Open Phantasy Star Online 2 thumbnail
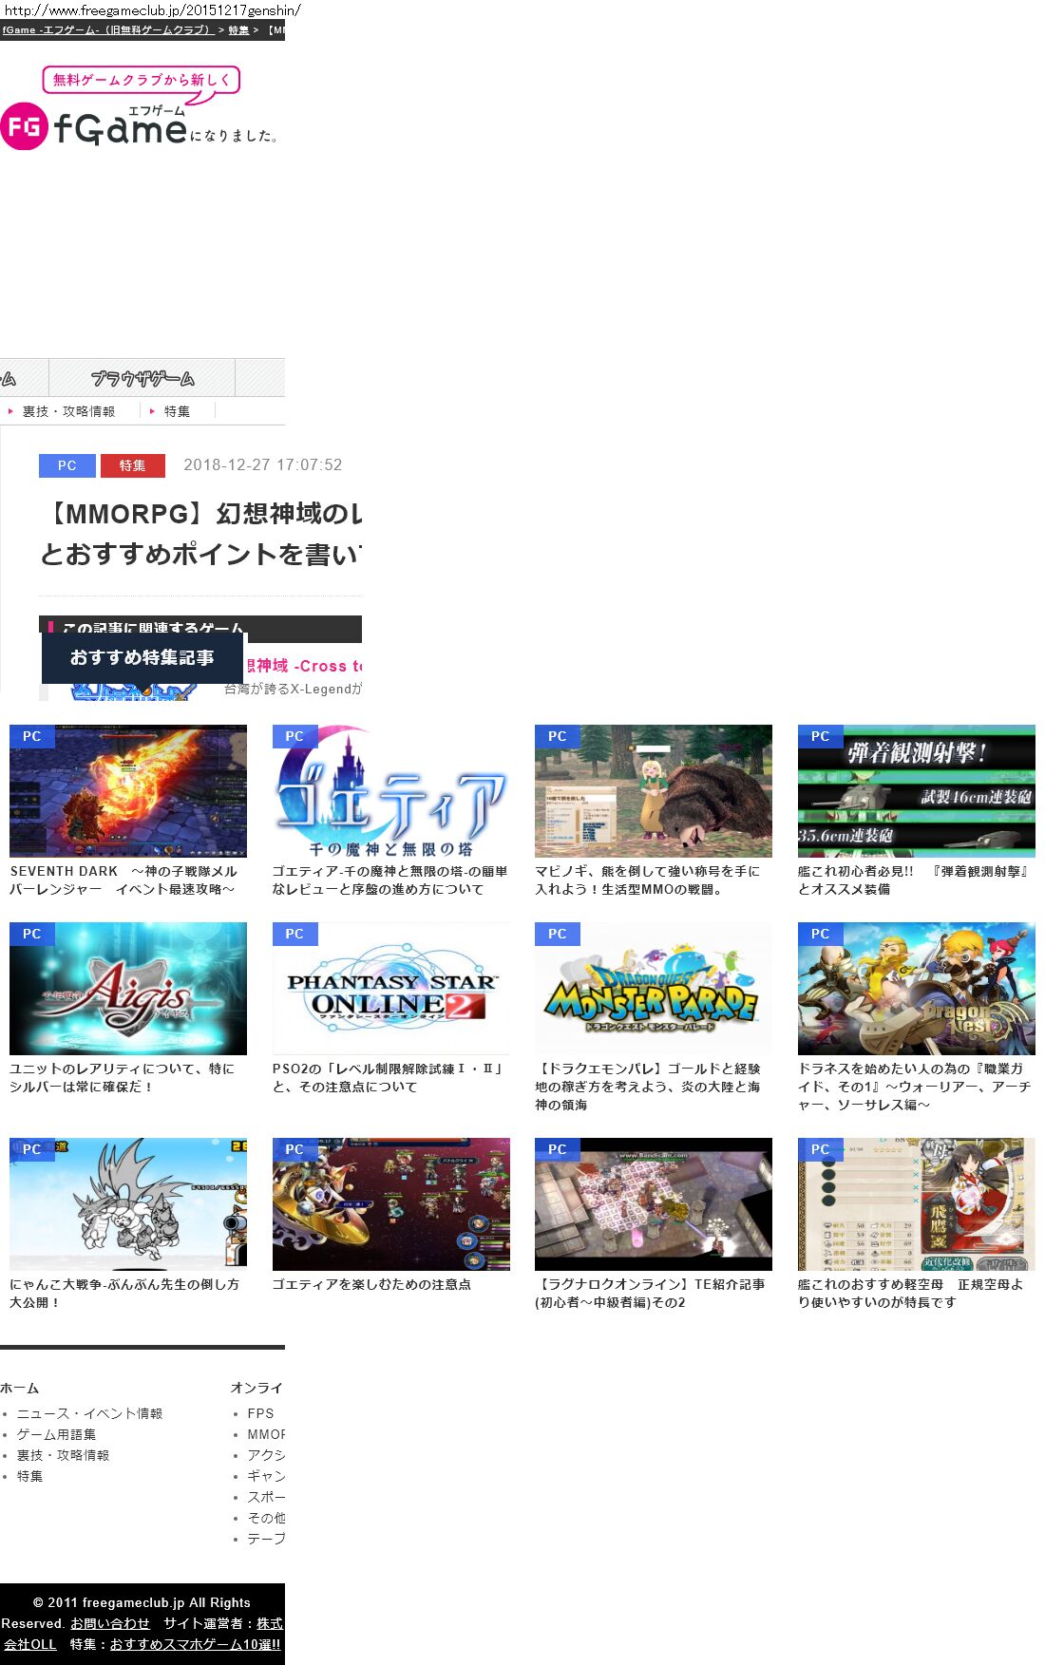Viewport: 1045px width, 1665px height. (x=391, y=989)
